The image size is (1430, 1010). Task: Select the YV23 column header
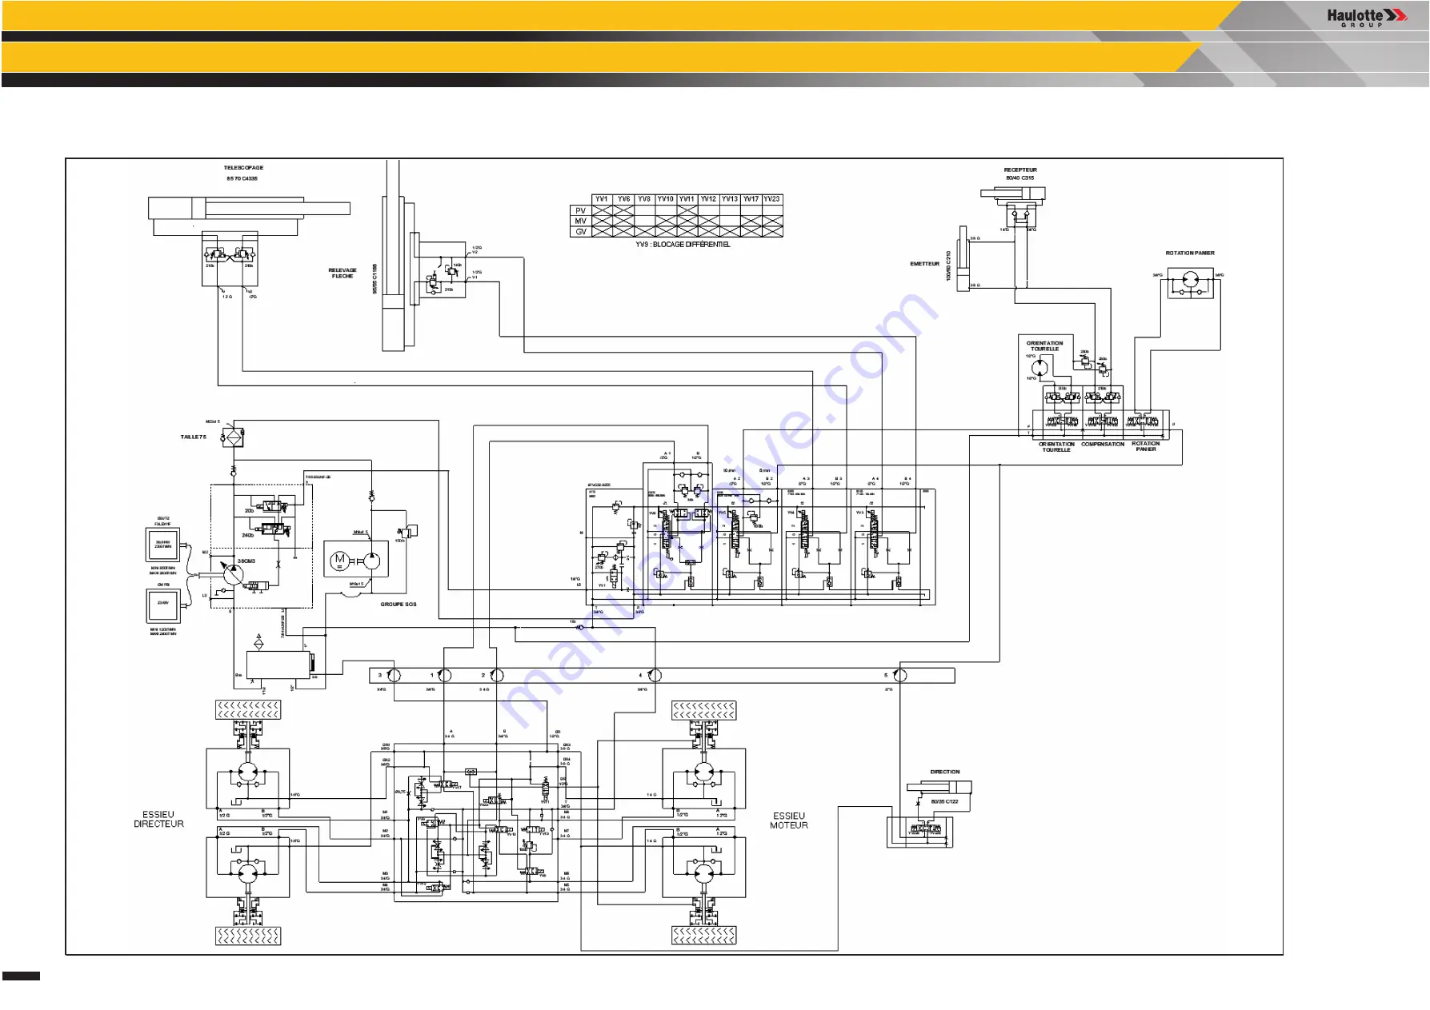click(x=771, y=199)
